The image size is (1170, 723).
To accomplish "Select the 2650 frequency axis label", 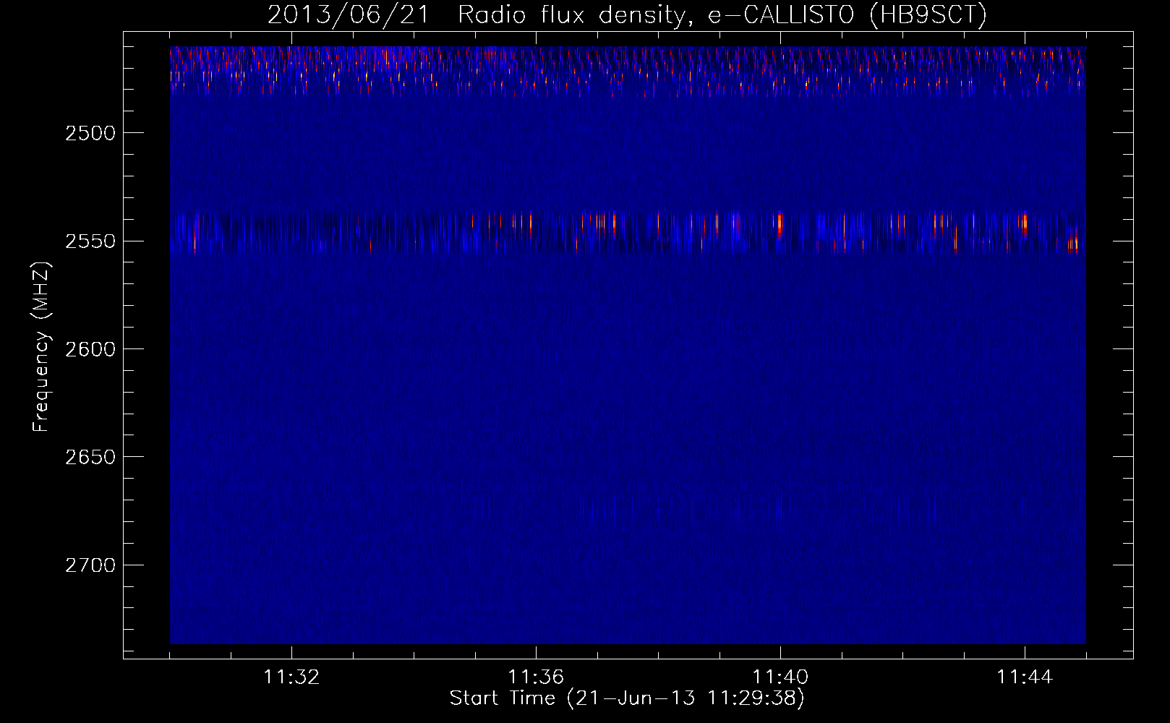I will pos(90,457).
